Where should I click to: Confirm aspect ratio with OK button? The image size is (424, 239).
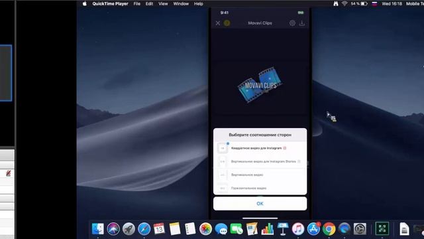(260, 204)
